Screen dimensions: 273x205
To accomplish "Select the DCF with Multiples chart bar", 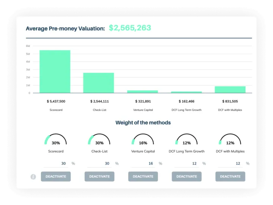I will coord(230,90).
